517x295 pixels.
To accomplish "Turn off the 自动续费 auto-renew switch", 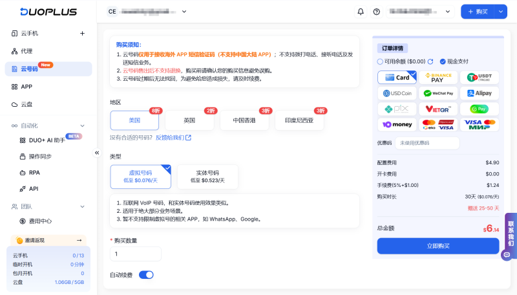I will coord(146,275).
